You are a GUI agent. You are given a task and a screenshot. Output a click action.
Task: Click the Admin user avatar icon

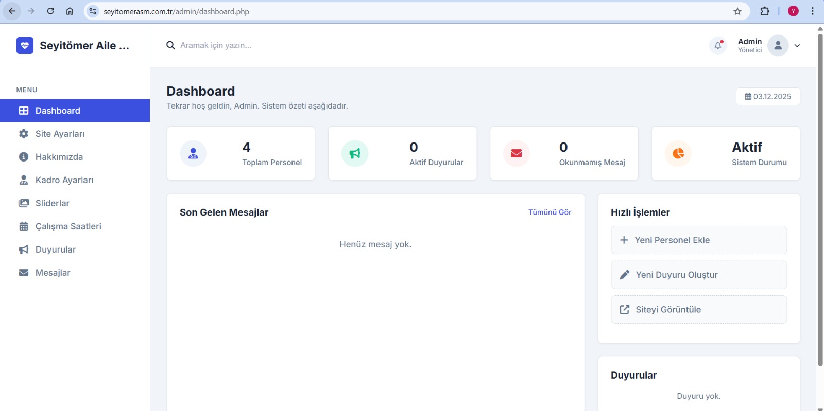(x=778, y=46)
